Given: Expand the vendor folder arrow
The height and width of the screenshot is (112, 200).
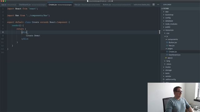Looking at the screenshot, I should (164, 76).
